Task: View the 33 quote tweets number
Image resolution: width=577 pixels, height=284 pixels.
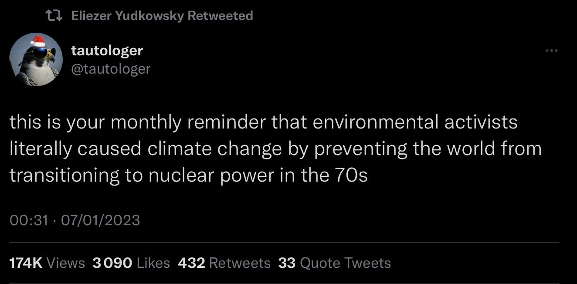Action: [x=287, y=263]
